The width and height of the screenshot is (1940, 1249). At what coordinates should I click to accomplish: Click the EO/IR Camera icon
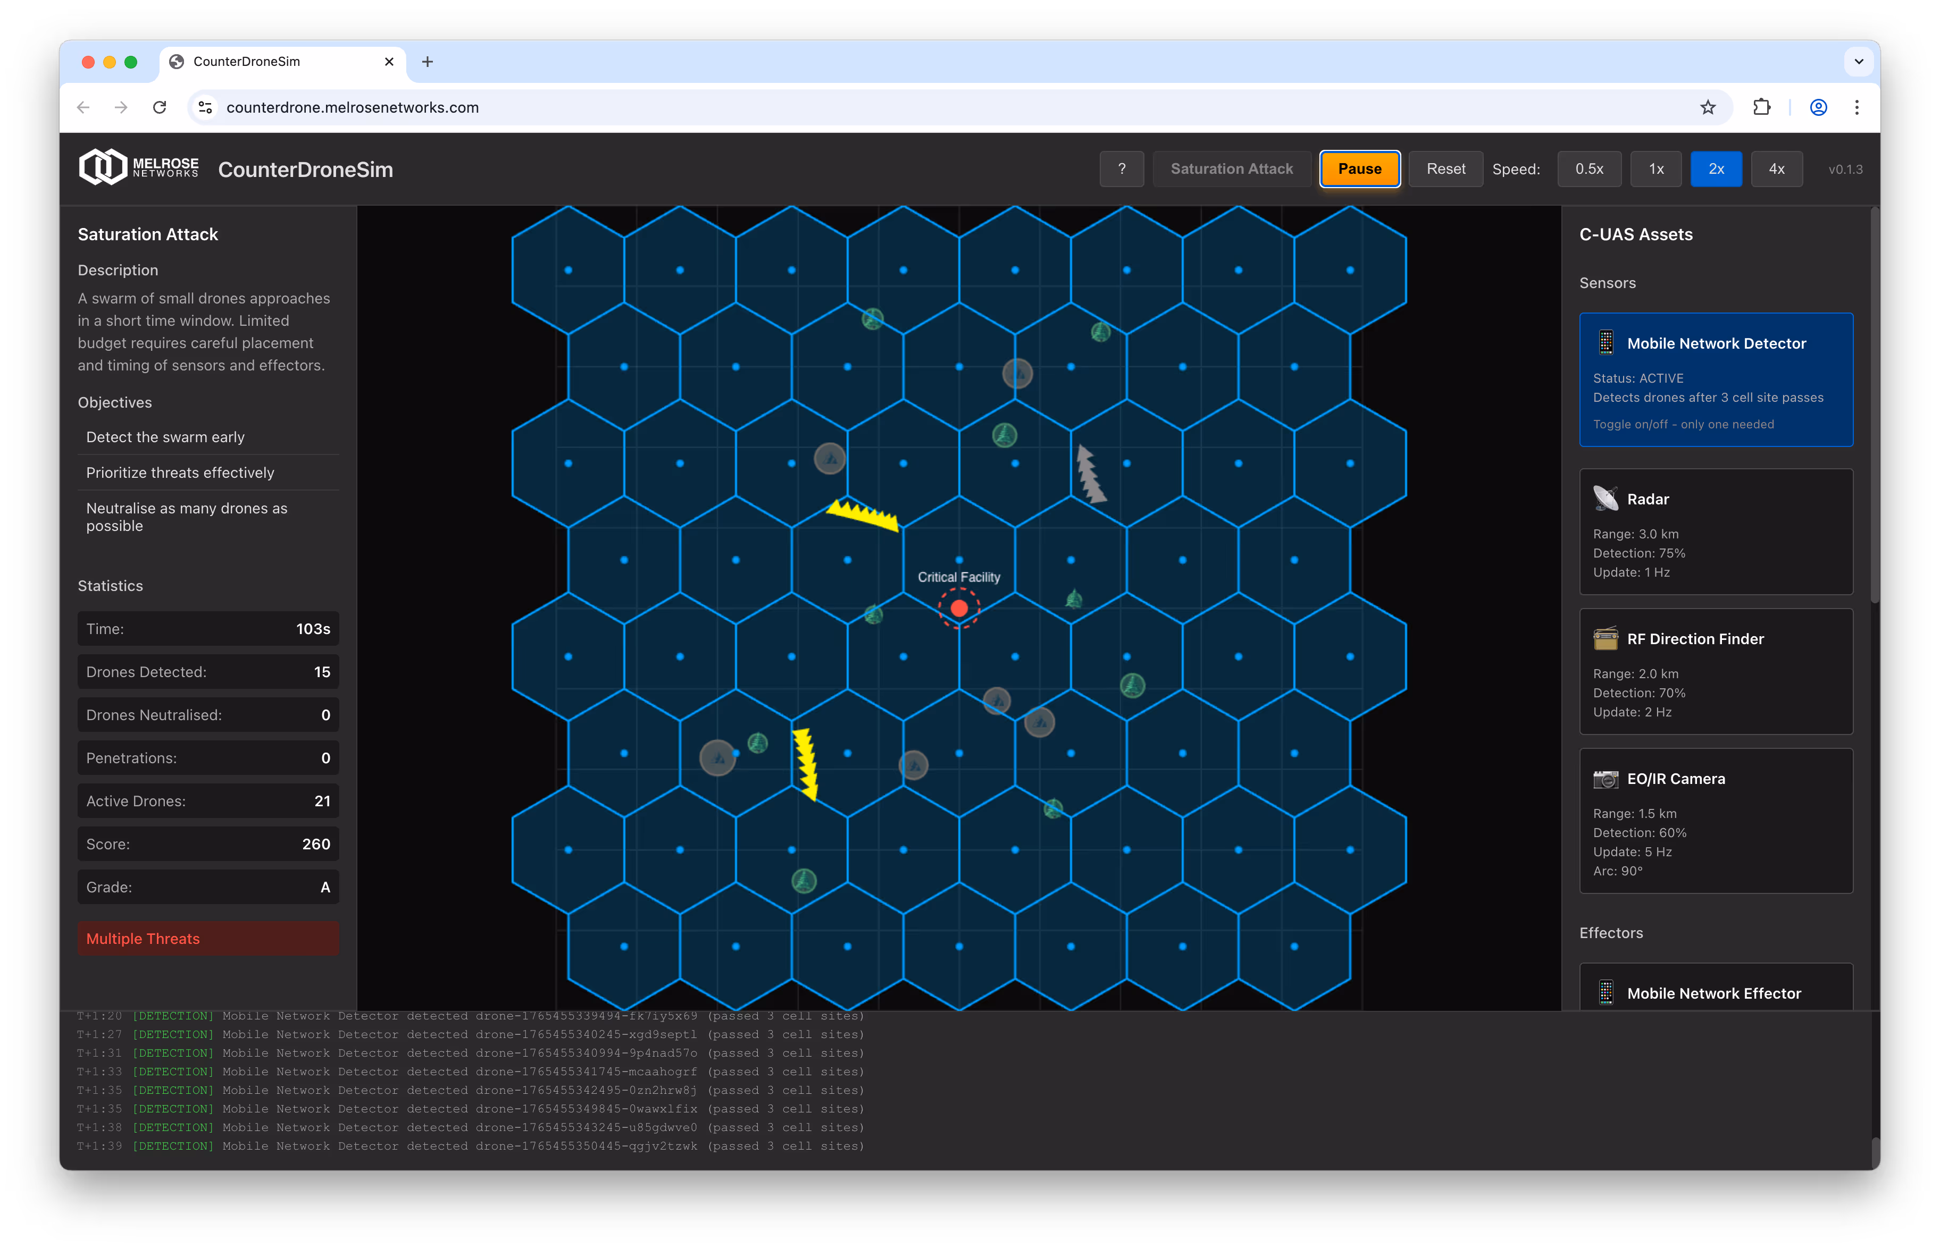coord(1605,779)
